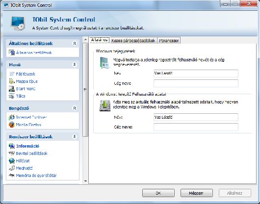Screen dimensions: 260x204
Task: Open the Közös párbeszédablakok tab
Action: (x=133, y=41)
